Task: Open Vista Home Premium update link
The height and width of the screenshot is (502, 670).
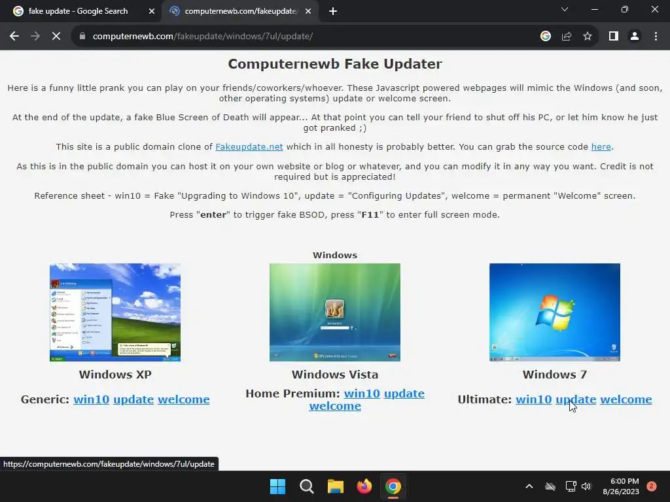Action: (x=404, y=393)
